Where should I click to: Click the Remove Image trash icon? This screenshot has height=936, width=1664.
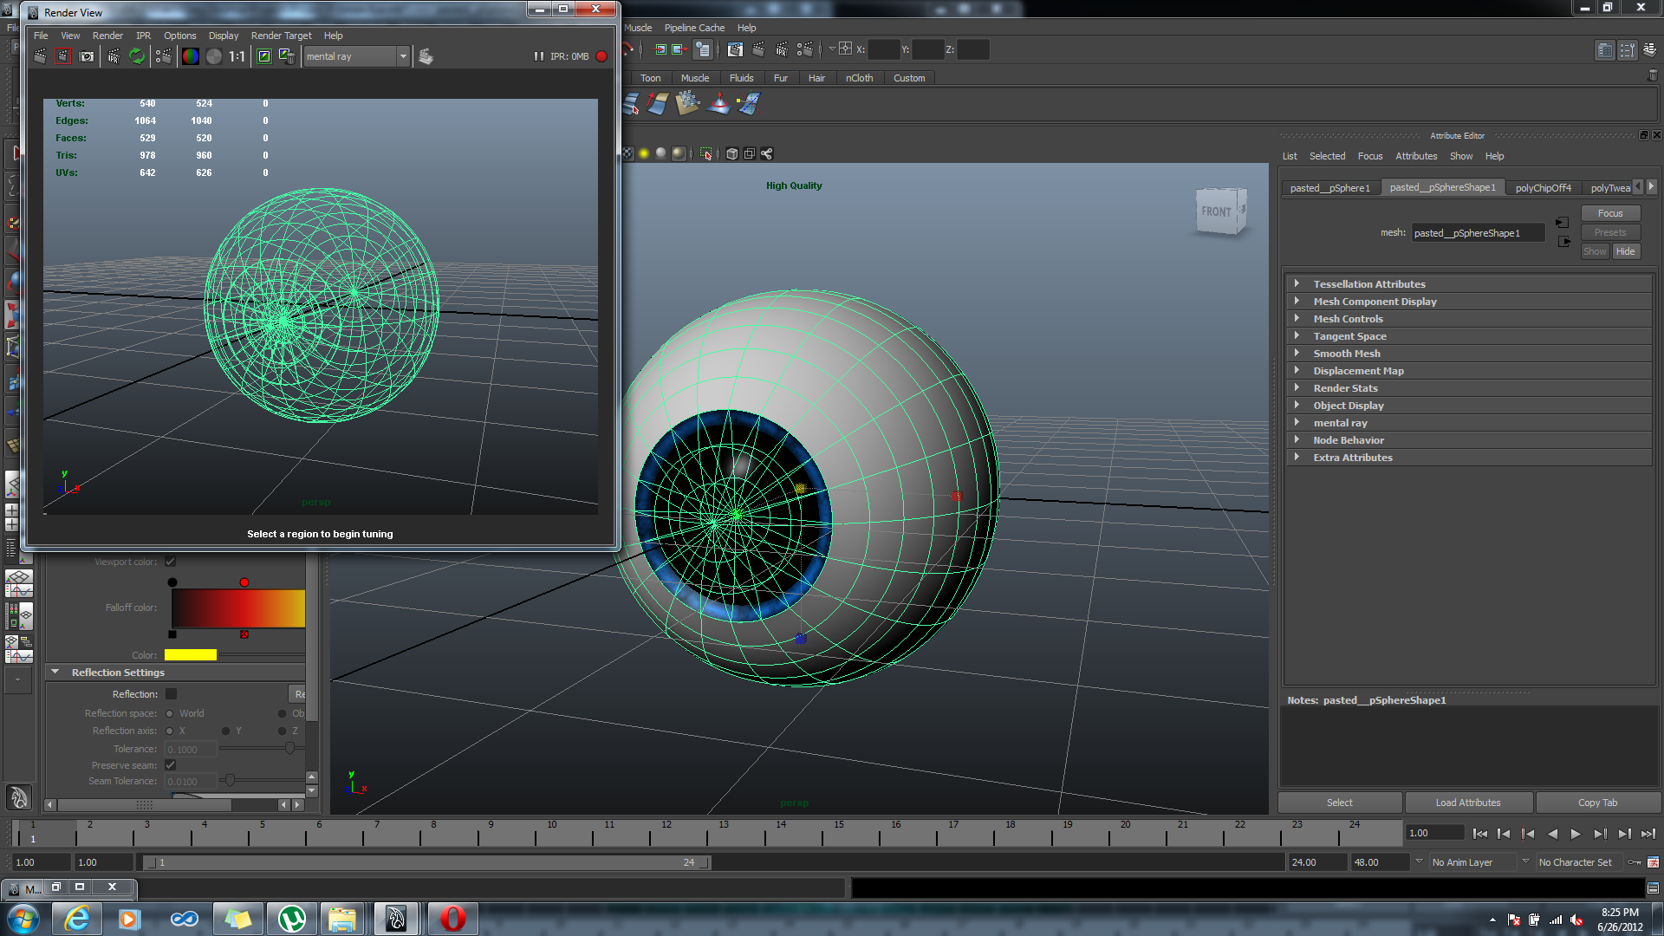tap(288, 56)
